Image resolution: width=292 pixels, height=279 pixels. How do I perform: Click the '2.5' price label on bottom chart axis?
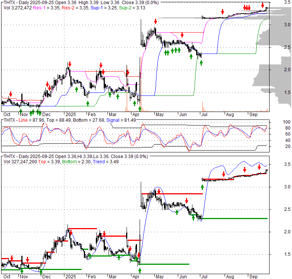click(287, 209)
